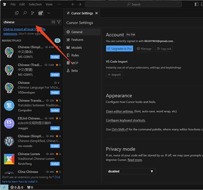Open the File menu

(x=13, y=4)
